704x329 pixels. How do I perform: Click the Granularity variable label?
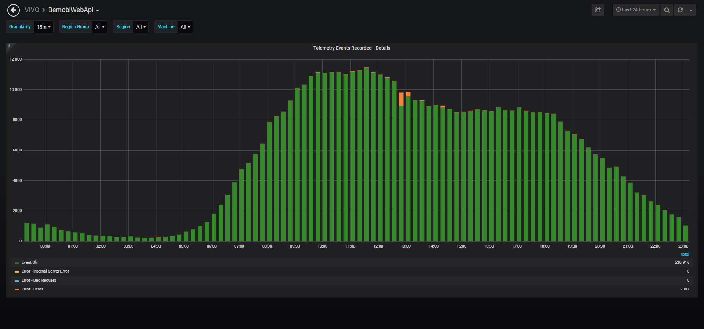pyautogui.click(x=20, y=27)
